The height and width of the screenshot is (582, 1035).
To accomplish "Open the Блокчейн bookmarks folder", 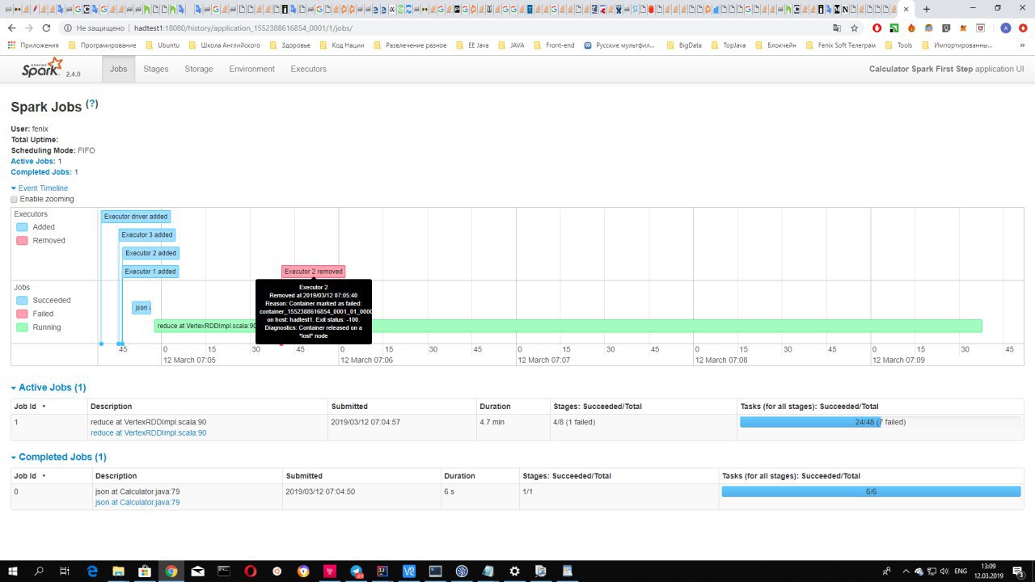I will point(775,45).
